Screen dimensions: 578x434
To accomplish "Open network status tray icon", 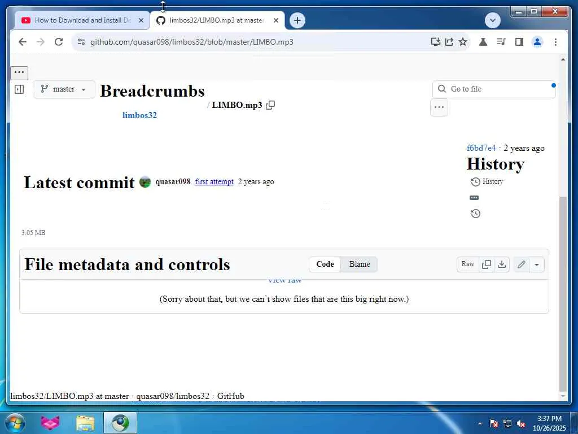I will [507, 423].
